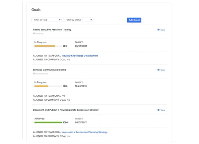199x144 pixels.
Task: Click target date 12/26/2018
Action: [x=81, y=86]
